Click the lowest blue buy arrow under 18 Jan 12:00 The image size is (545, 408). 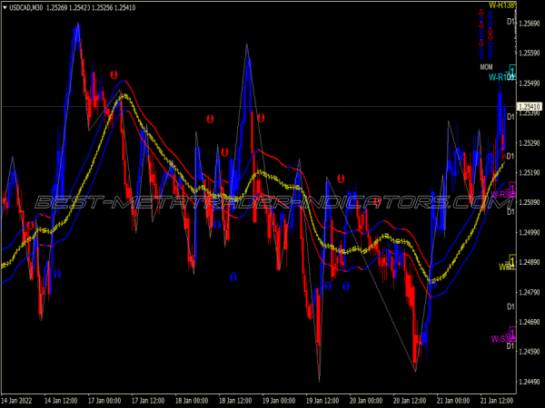pos(233,277)
